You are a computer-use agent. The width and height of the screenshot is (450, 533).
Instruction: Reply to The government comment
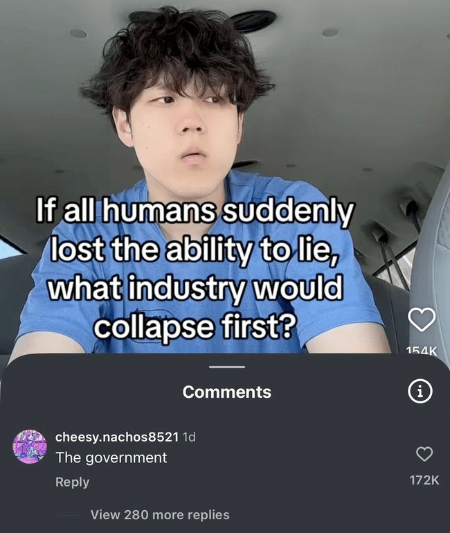tap(72, 482)
